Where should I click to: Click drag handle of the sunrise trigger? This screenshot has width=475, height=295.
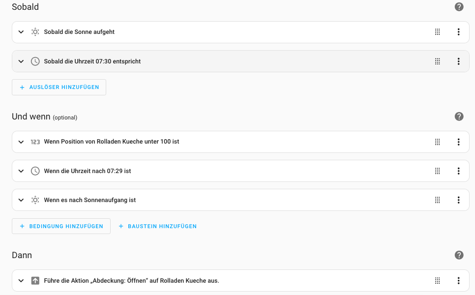tap(437, 32)
